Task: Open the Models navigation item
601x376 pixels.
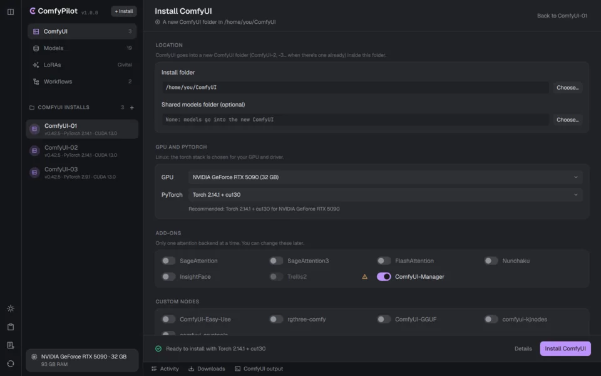Action: tap(82, 48)
